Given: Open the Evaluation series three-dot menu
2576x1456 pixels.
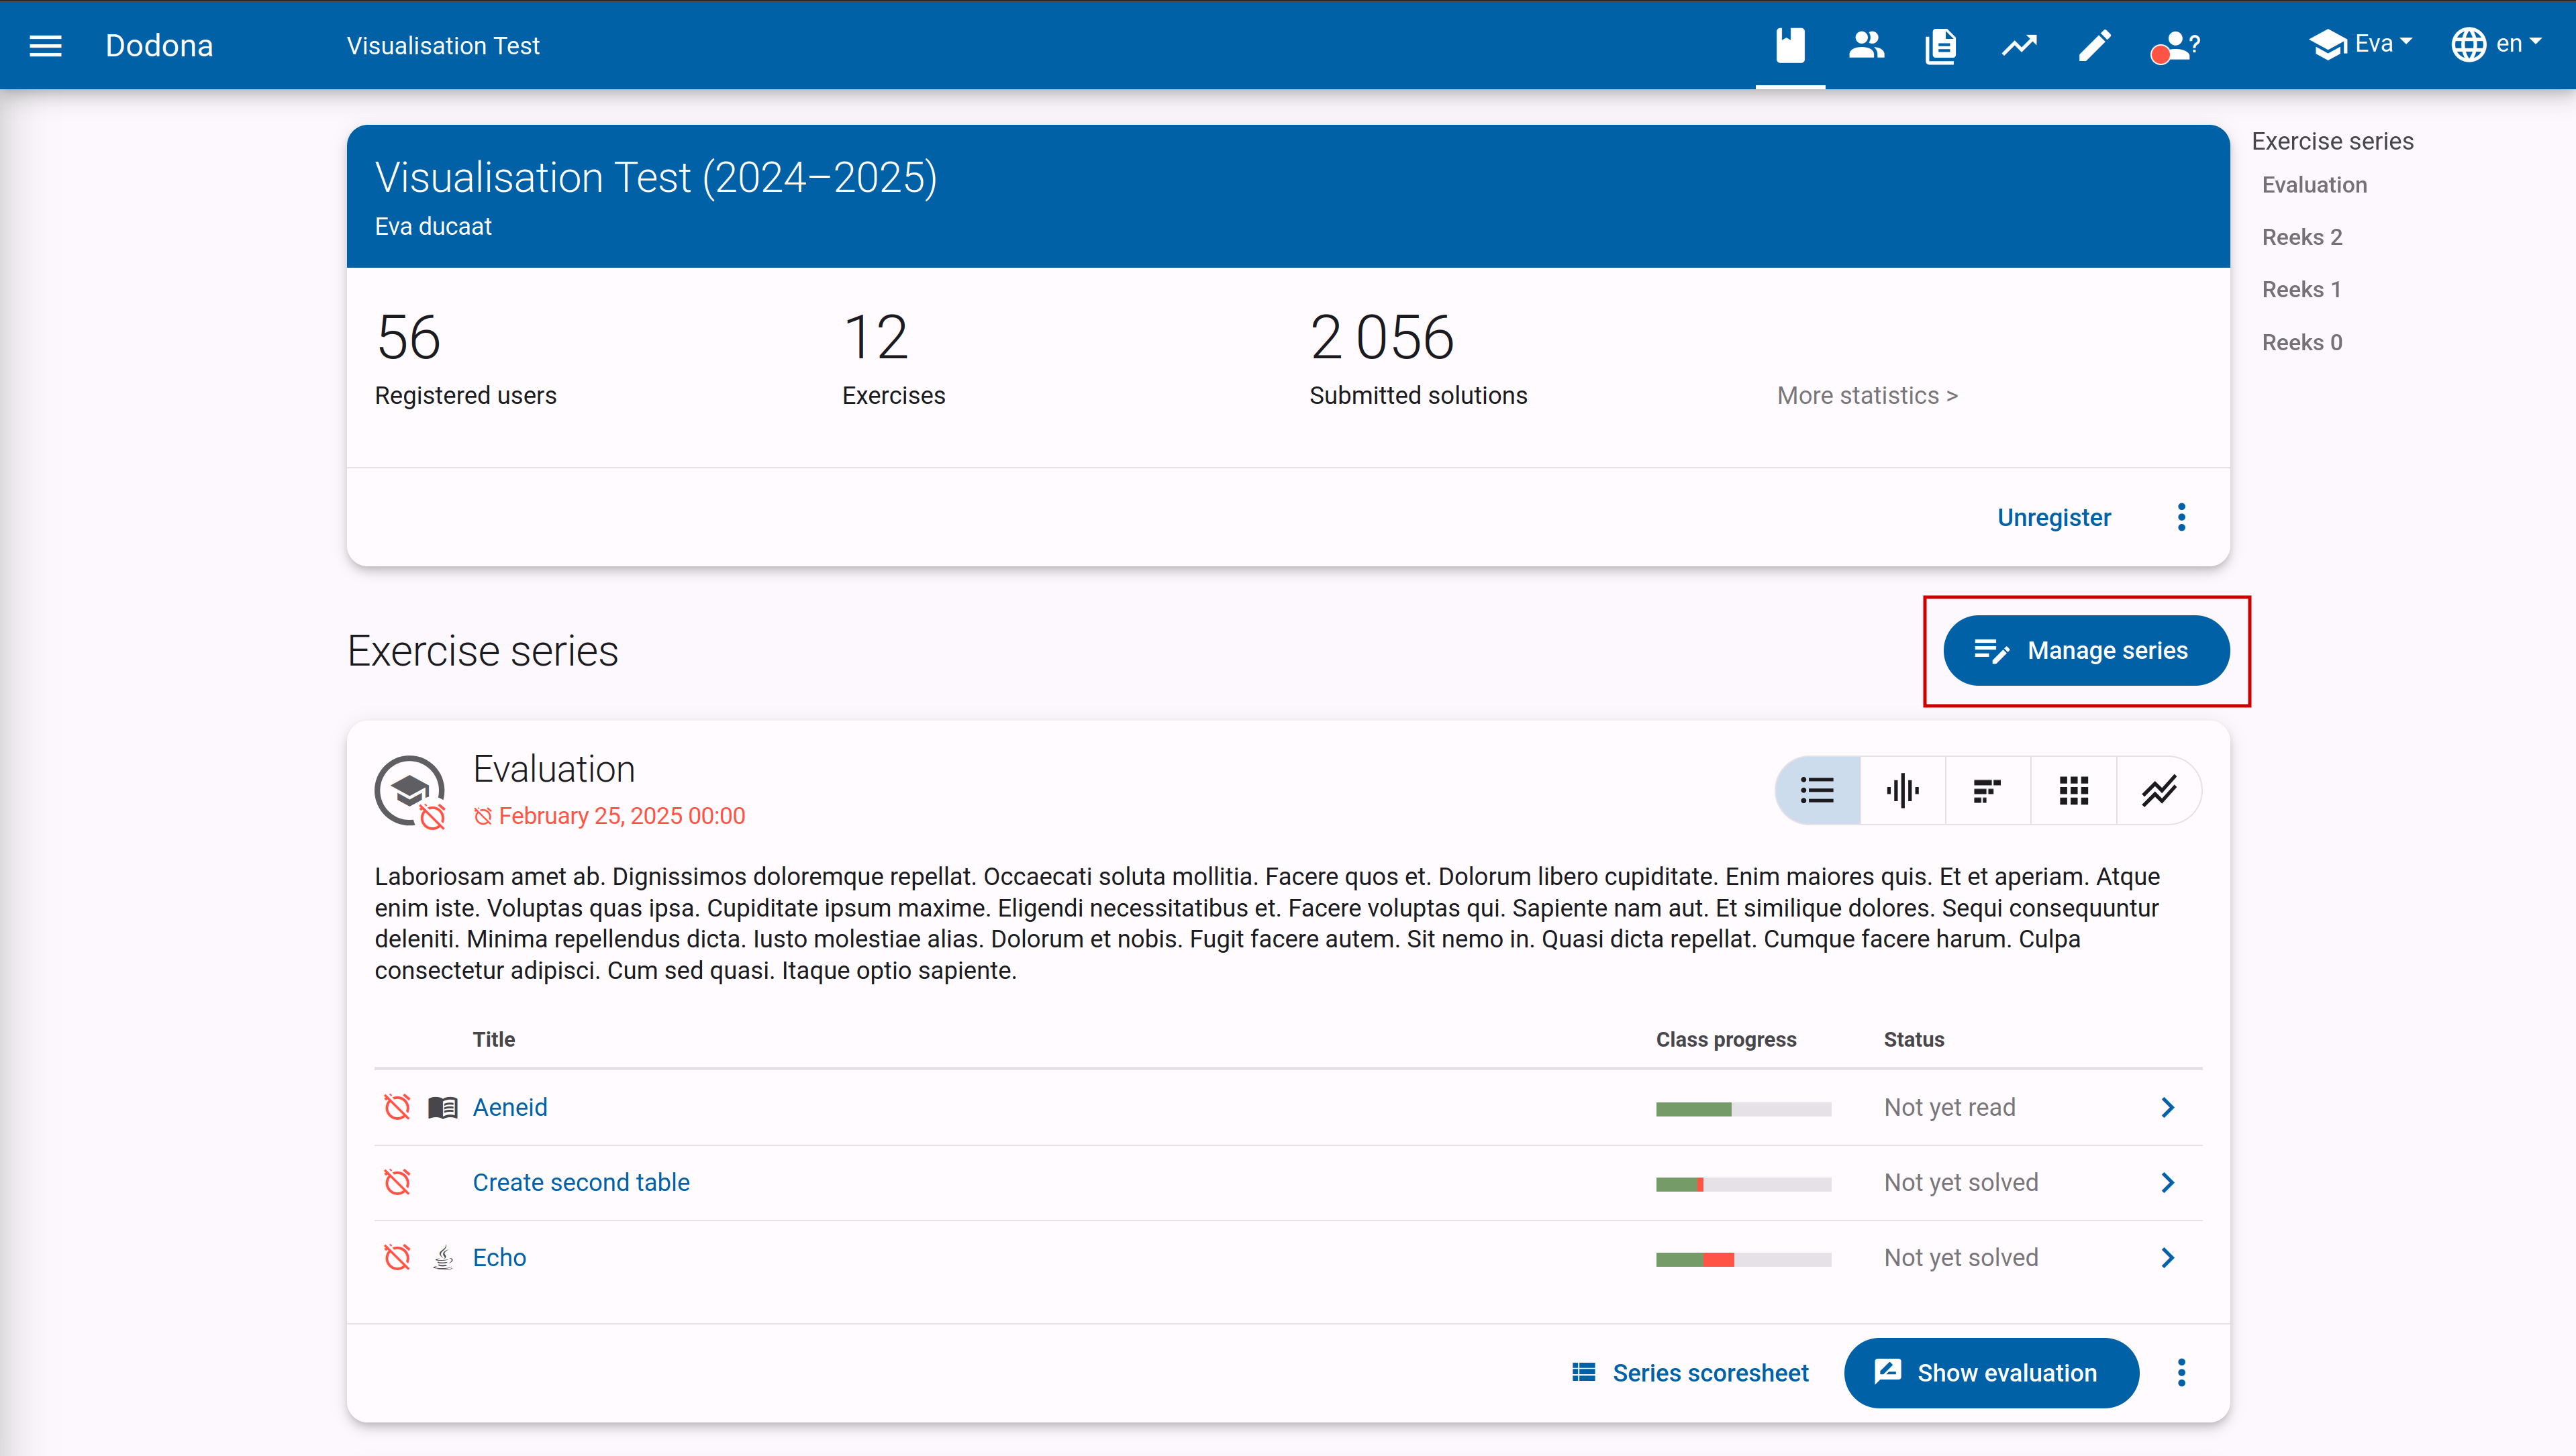Looking at the screenshot, I should pos(2181,1372).
